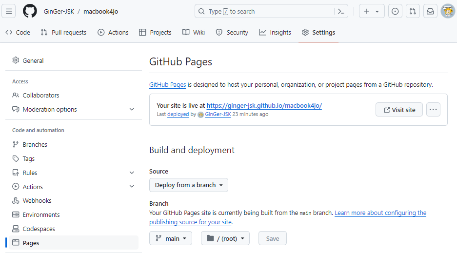
Task: Open the / (root) folder dropdown
Action: pos(225,238)
